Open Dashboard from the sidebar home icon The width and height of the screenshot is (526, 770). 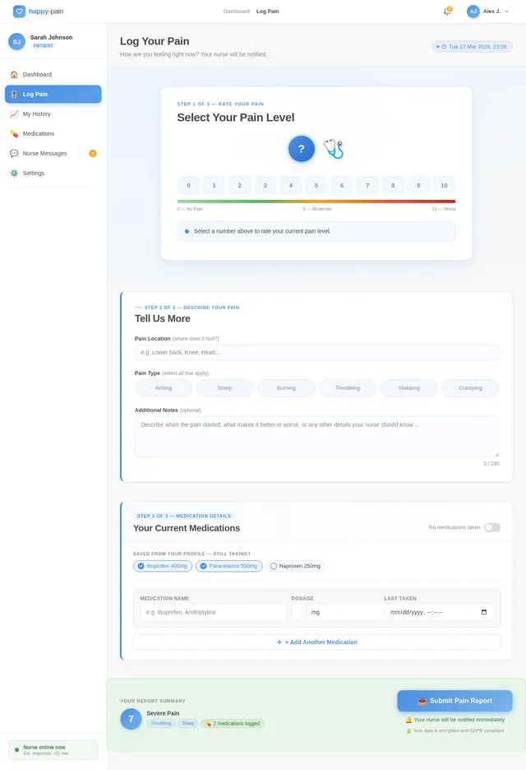(14, 74)
